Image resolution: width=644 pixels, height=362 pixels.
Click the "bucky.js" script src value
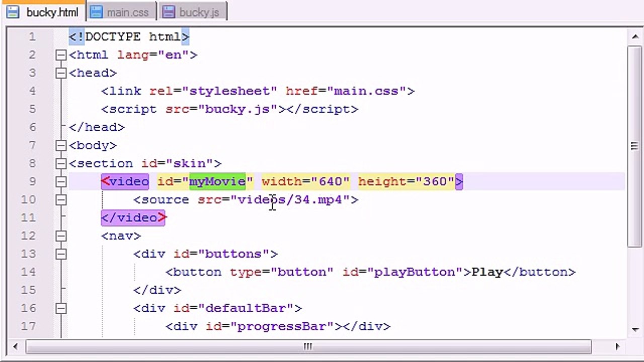pyautogui.click(x=242, y=109)
